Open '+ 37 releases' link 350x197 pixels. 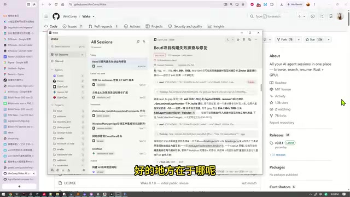point(277,155)
